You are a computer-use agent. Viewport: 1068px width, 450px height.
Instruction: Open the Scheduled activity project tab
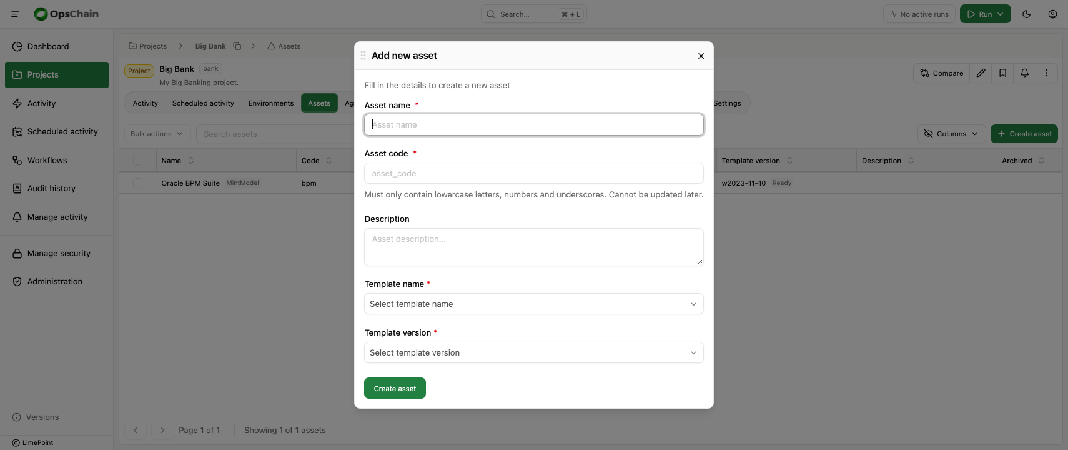[x=203, y=103]
